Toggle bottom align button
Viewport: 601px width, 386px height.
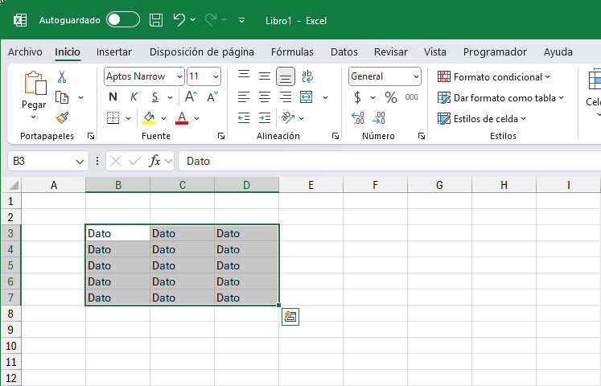286,76
